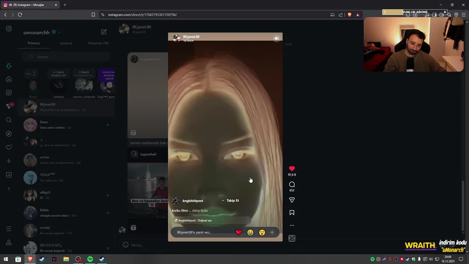Open the hamburger More menu in sidebar
Viewport: 469px width, 264px height.
point(9,229)
